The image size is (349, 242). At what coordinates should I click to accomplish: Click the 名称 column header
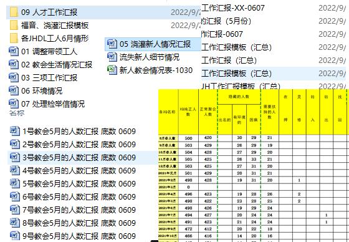pyautogui.click(x=17, y=113)
